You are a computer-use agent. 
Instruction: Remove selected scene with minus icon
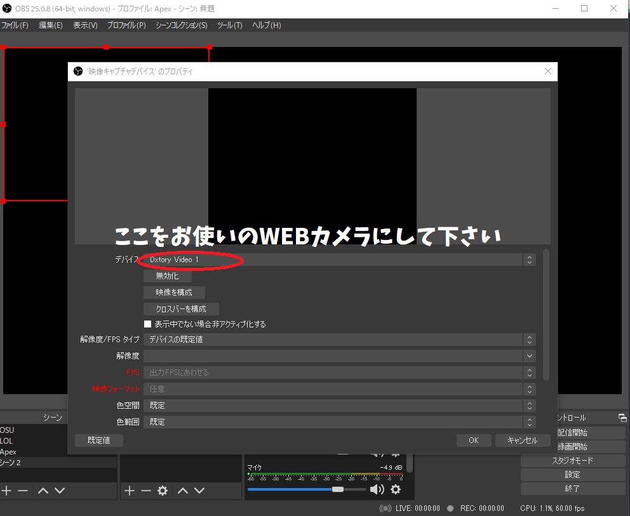[23, 491]
